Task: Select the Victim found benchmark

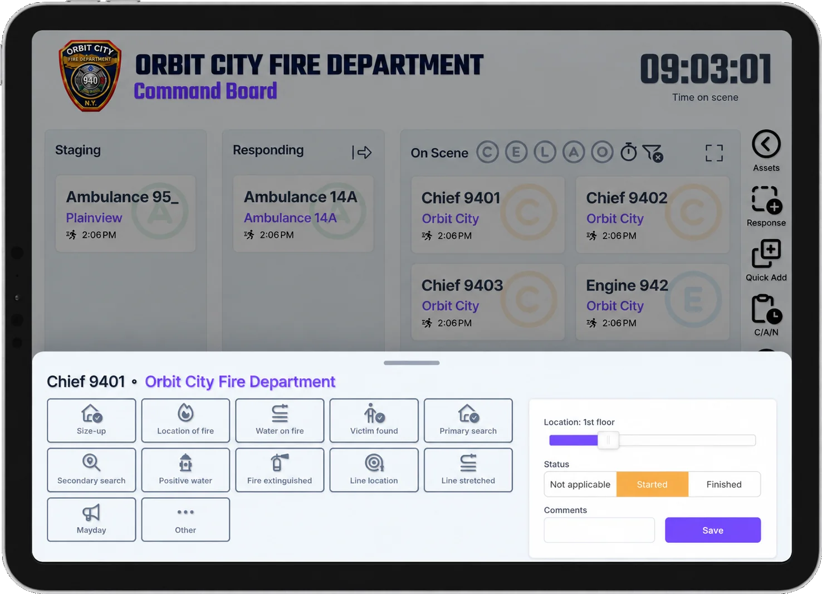Action: pos(374,421)
